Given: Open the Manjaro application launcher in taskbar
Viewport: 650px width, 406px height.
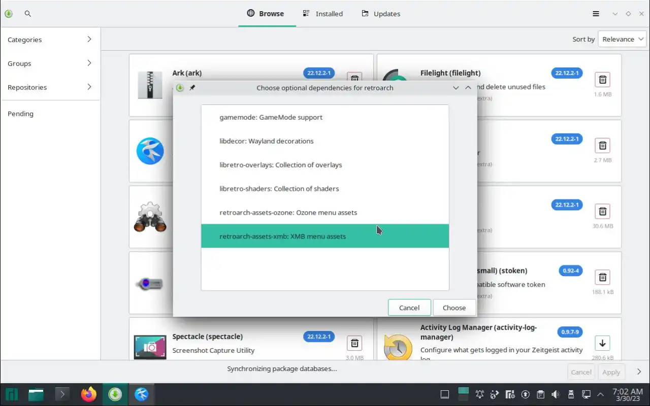Looking at the screenshot, I should click(11, 394).
